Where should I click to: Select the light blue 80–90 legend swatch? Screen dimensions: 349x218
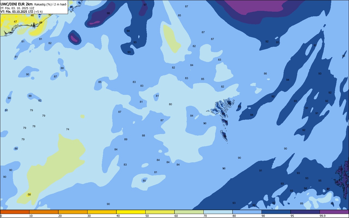click(x=247, y=212)
